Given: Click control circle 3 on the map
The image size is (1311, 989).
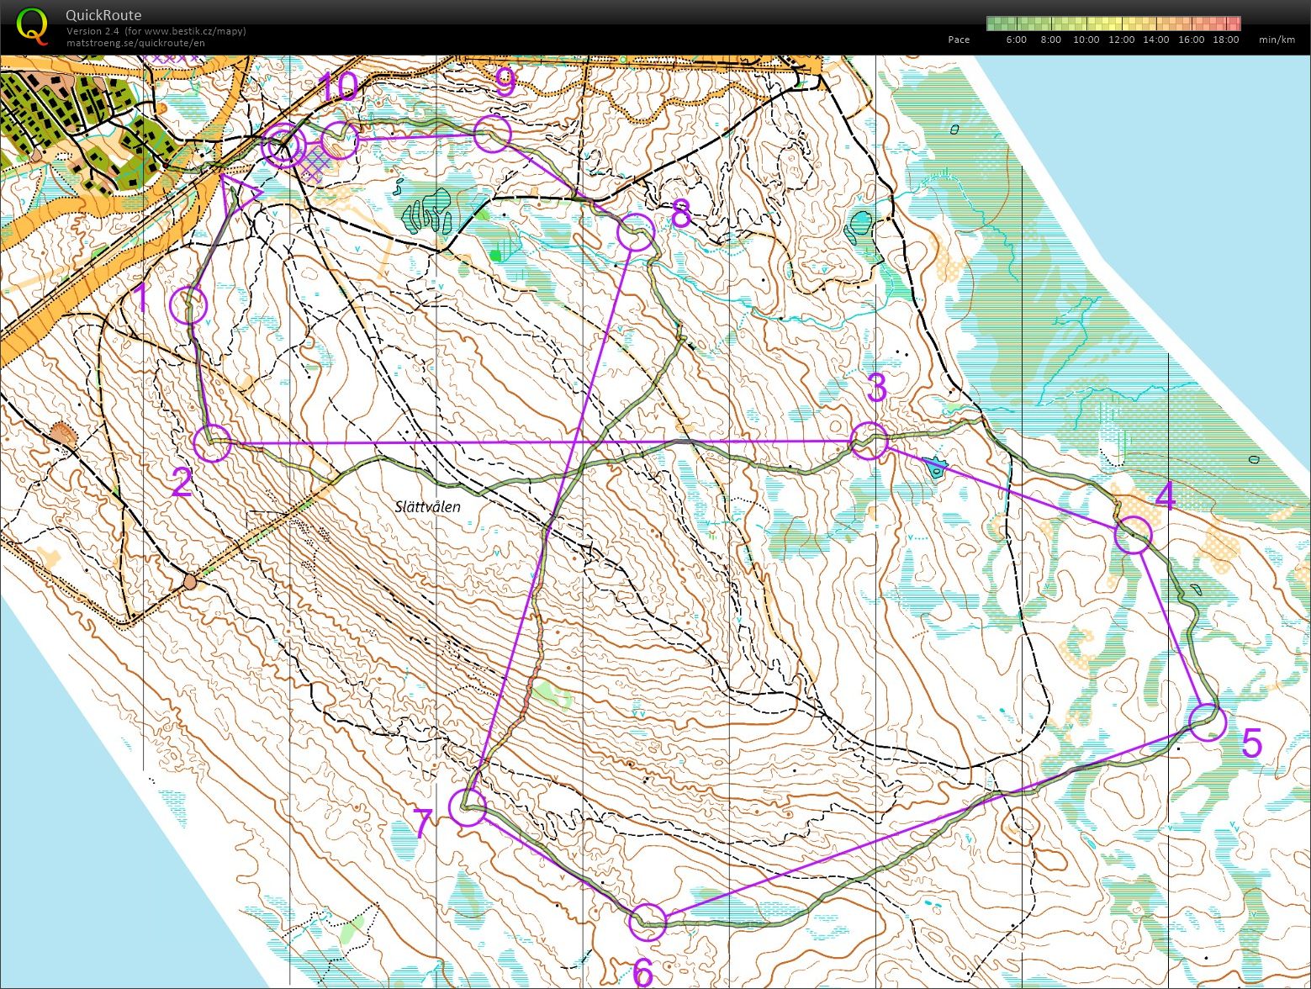Looking at the screenshot, I should pos(869,441).
